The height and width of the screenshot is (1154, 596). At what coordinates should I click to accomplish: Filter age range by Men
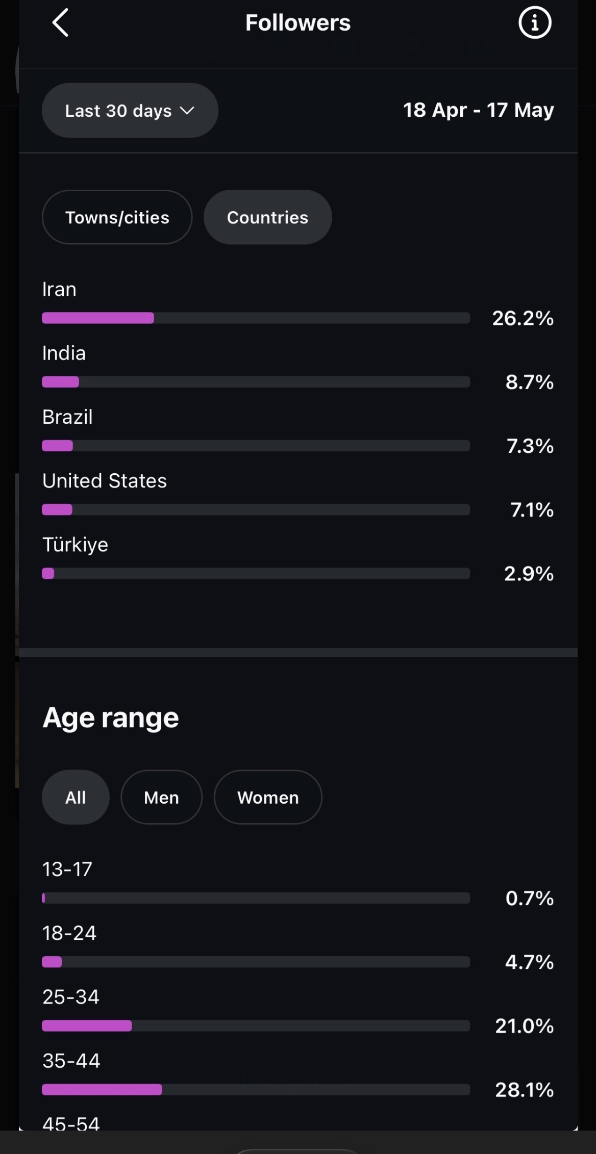point(161,797)
